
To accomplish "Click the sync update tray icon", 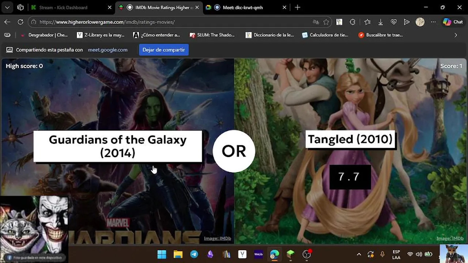I will (370, 254).
